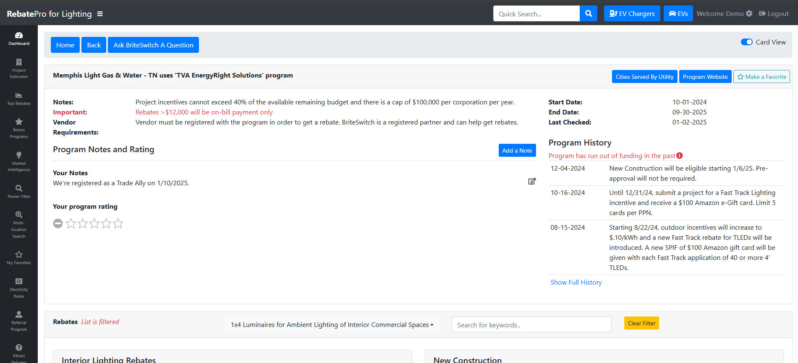Click the 12-04-2024 history date
Image resolution: width=798 pixels, height=363 pixels.
coord(568,168)
